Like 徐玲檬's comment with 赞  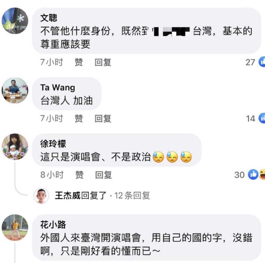point(79,175)
